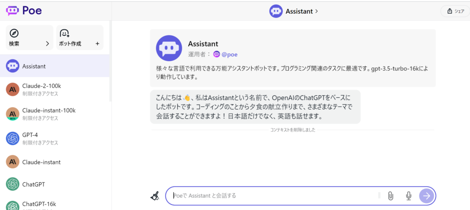Click the Claude-instant-100k beta avatar icon
Viewport: 470px width, 210px height.
pos(12,114)
